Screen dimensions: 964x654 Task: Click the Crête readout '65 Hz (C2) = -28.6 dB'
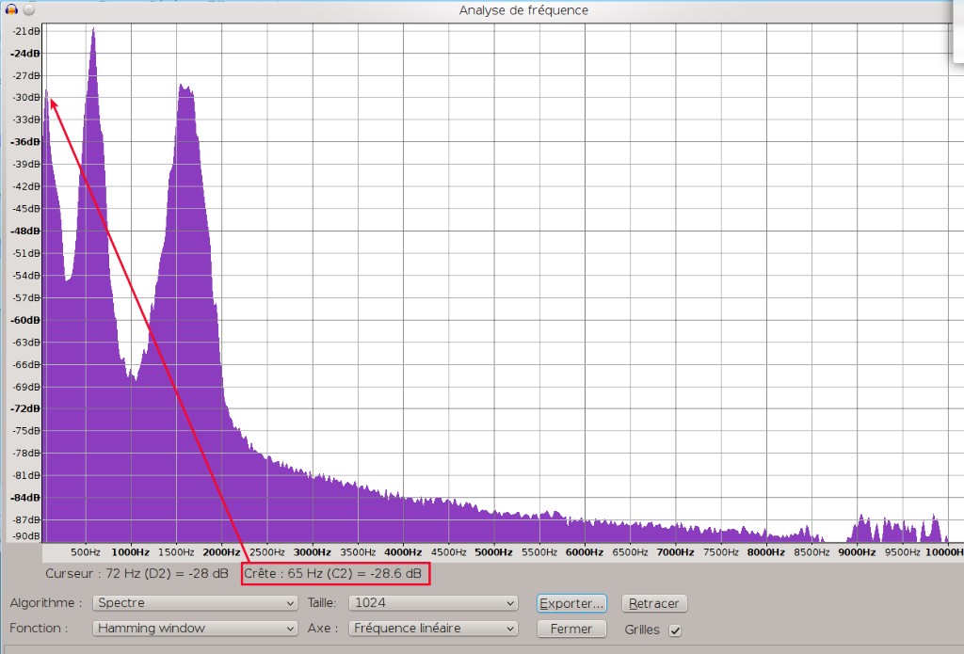(x=354, y=573)
